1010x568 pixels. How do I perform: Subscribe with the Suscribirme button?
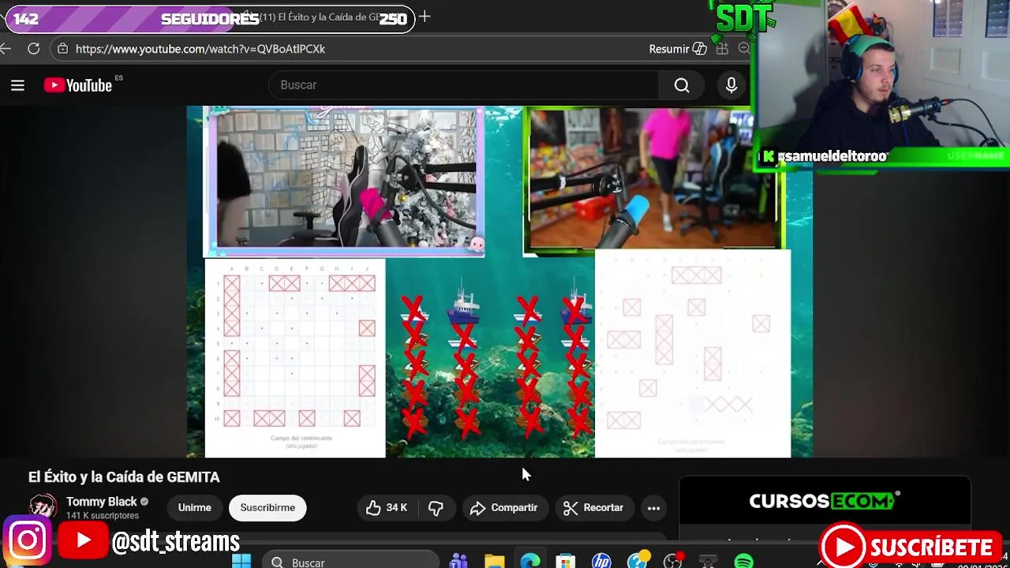pos(267,508)
